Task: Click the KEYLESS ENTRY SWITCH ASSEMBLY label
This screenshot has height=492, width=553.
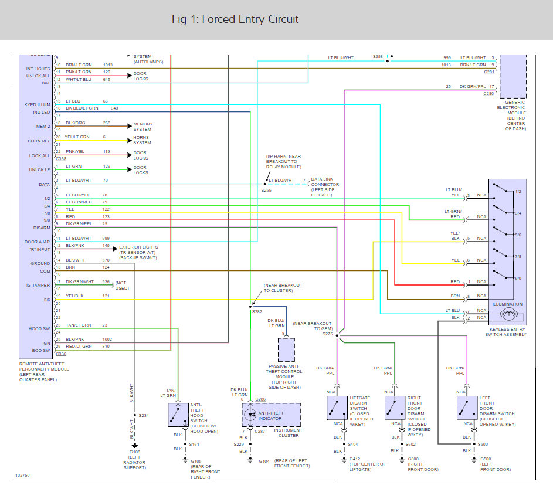Action: tap(505, 332)
